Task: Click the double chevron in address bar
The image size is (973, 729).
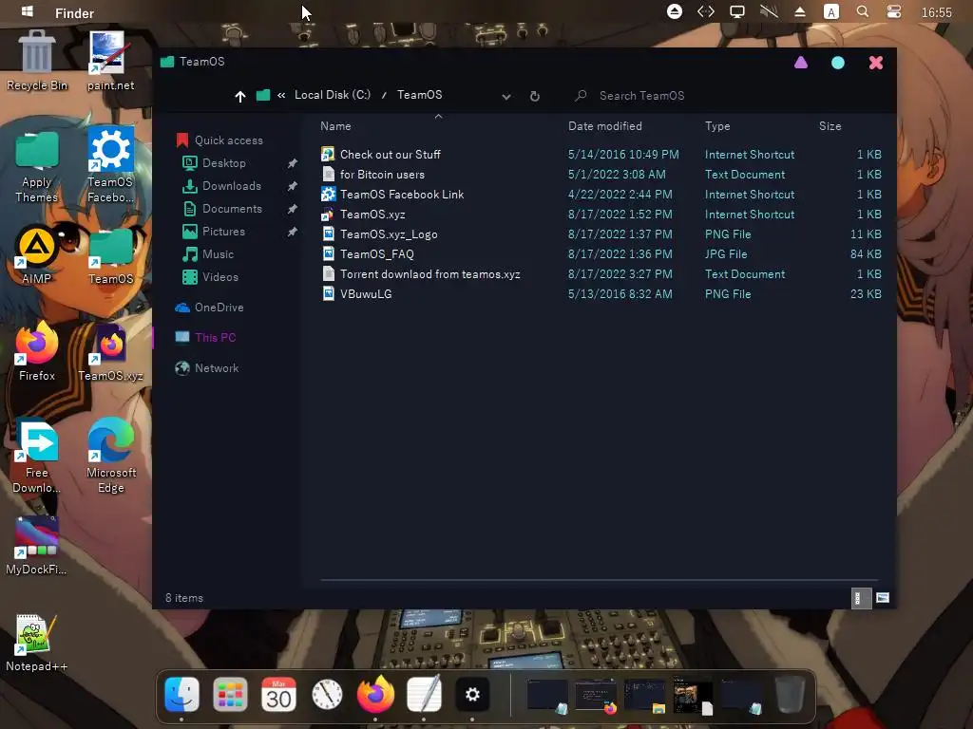Action: coord(281,95)
